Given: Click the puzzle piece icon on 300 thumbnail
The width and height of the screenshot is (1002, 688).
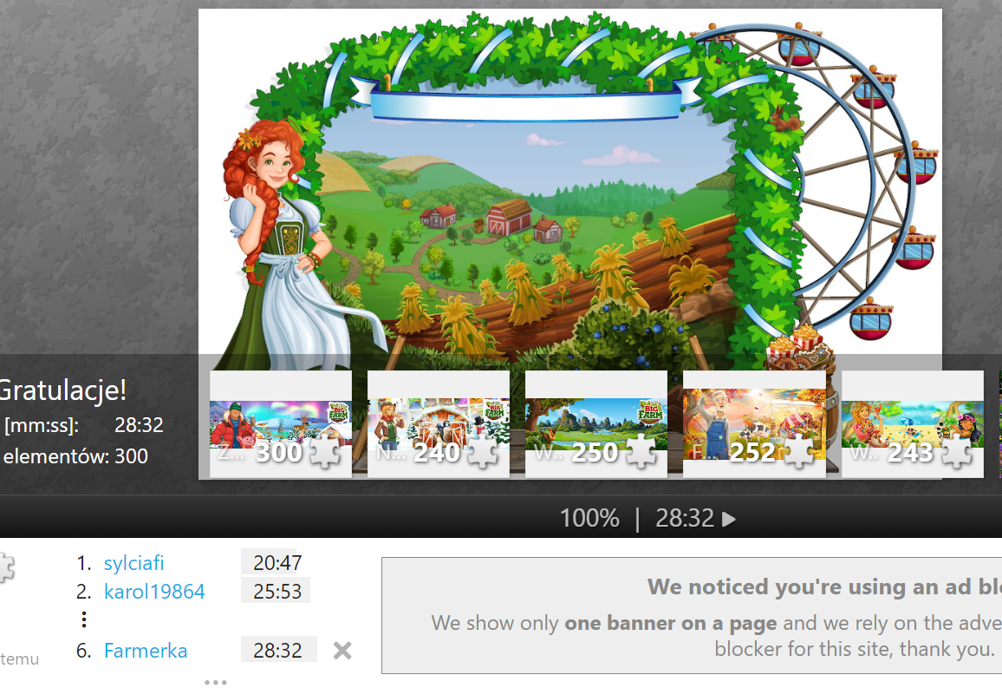Looking at the screenshot, I should pyautogui.click(x=325, y=453).
